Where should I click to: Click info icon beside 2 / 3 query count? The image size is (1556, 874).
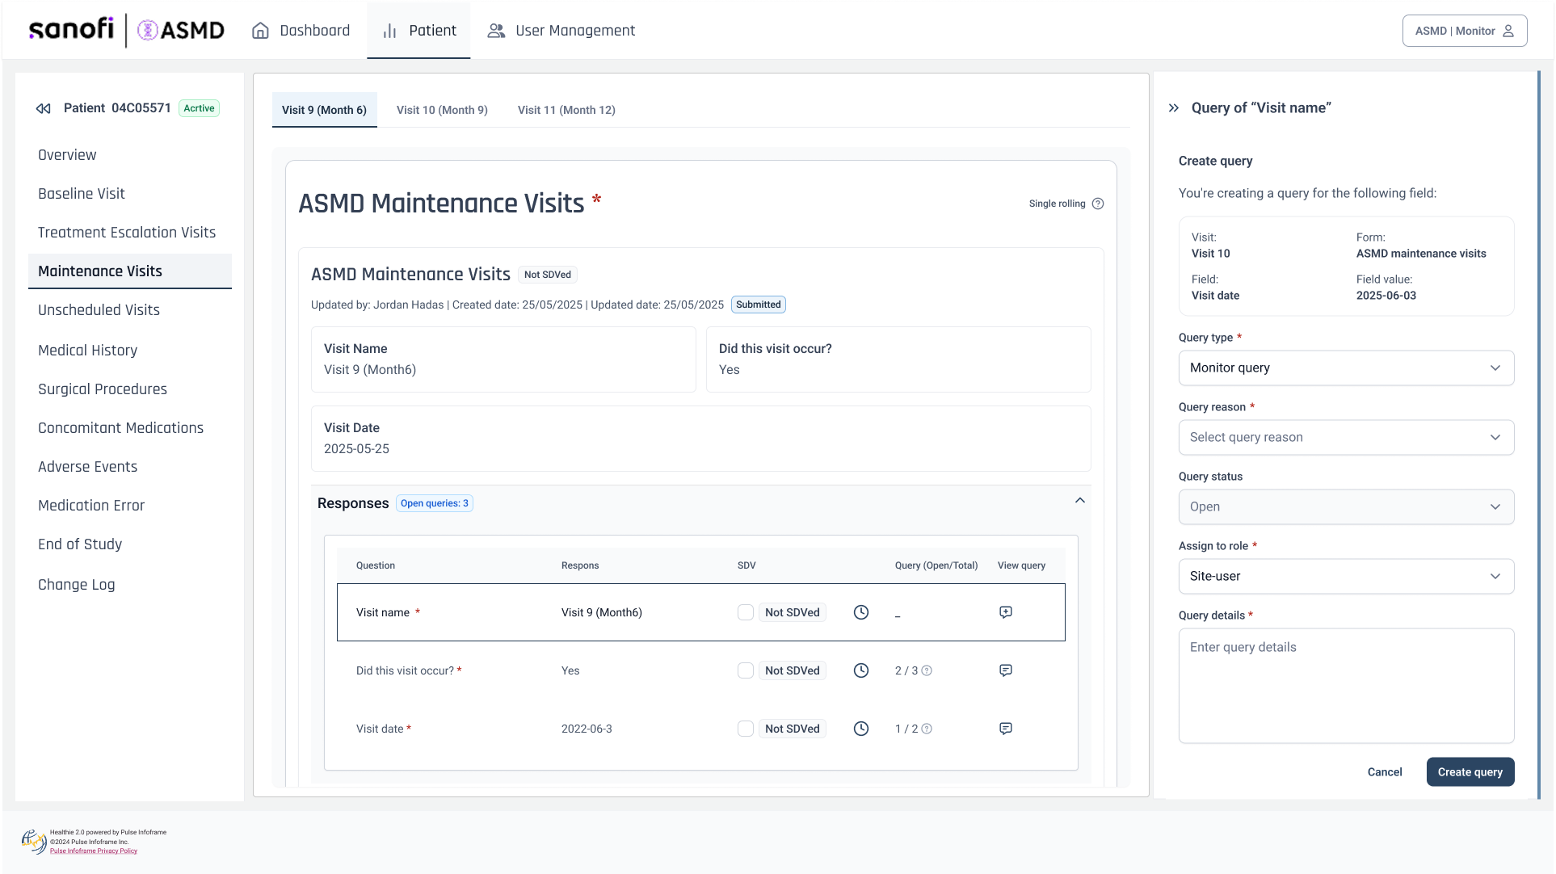pyautogui.click(x=927, y=670)
